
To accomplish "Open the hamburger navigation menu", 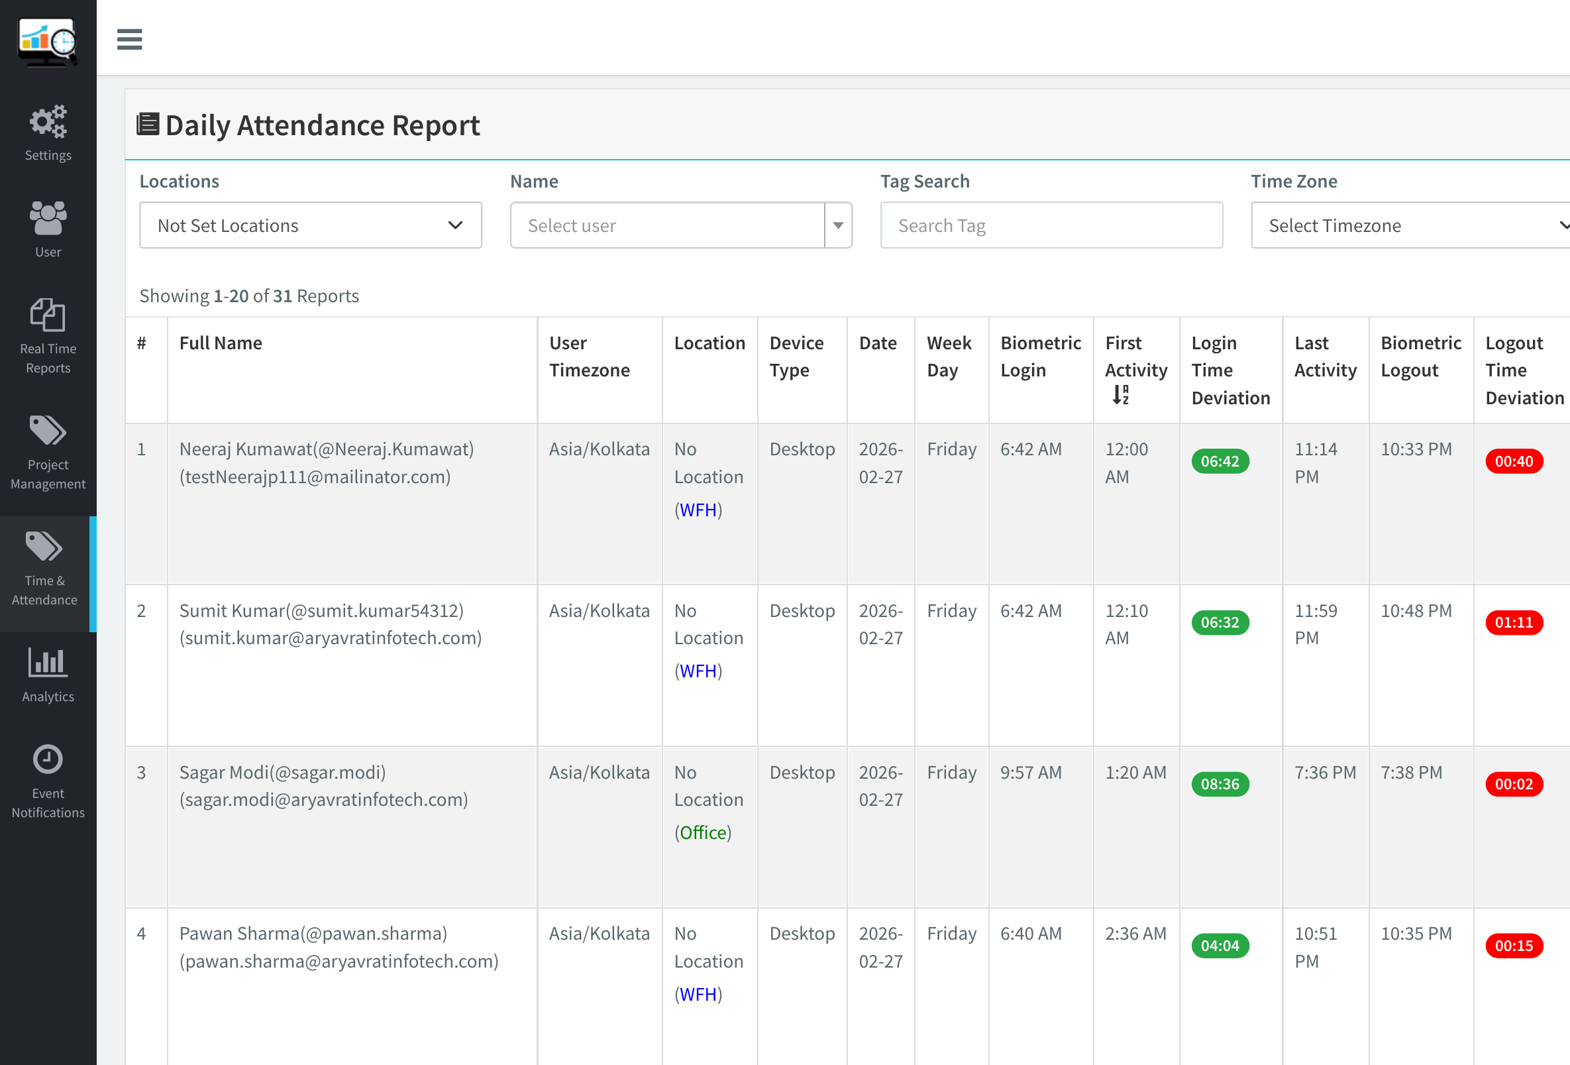I will [129, 39].
